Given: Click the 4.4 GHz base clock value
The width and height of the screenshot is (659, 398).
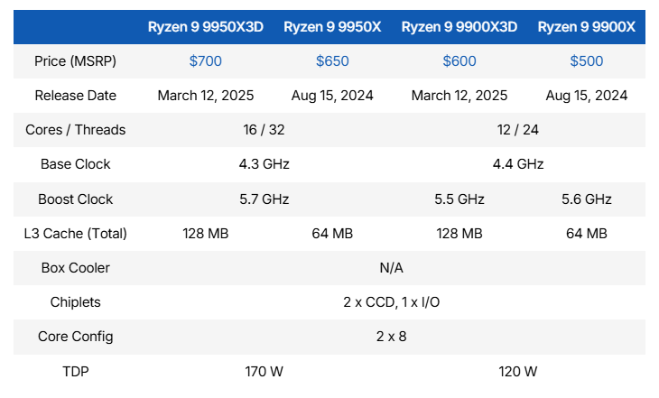Looking at the screenshot, I should click(518, 164).
